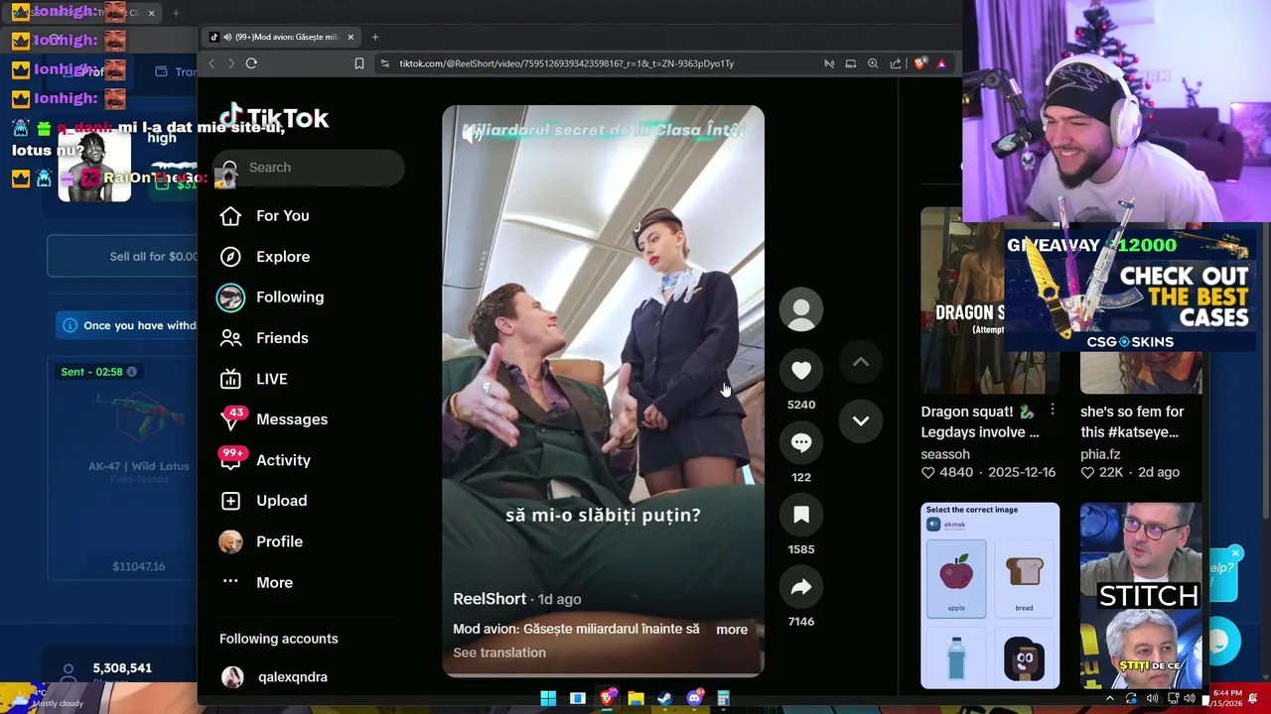Unmute the video using the speaker icon

point(473,136)
